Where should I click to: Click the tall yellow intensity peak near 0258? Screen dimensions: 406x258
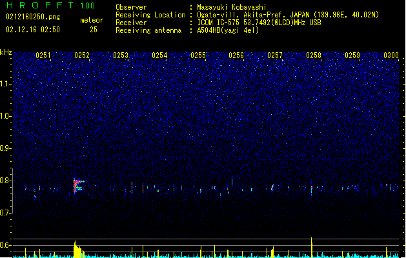[x=312, y=248]
